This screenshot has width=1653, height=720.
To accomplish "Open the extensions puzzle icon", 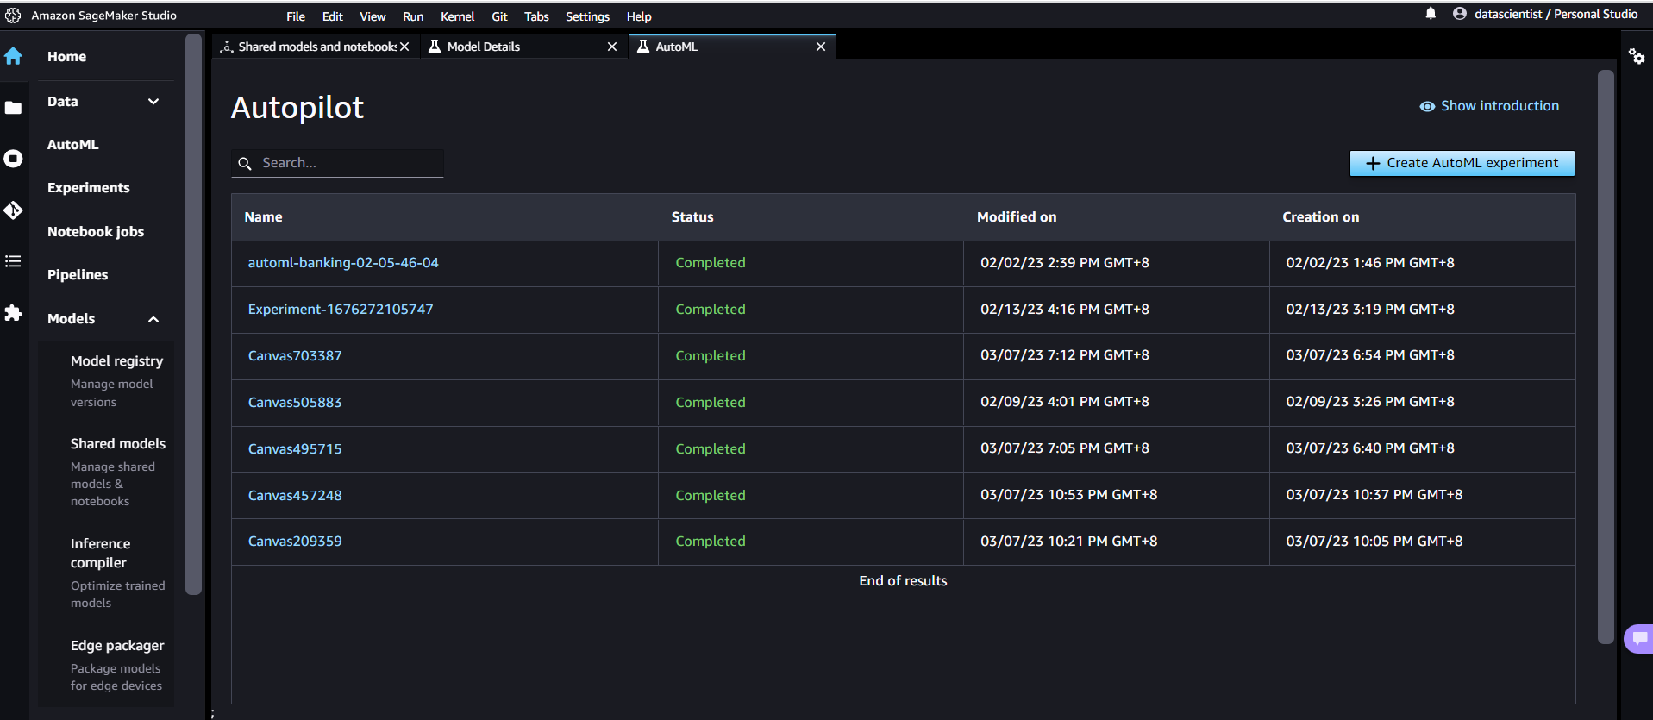I will click(13, 313).
